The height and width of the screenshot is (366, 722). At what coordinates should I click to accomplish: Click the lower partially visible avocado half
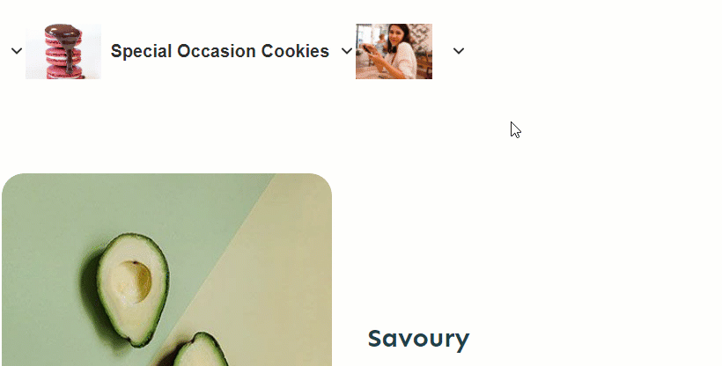coord(201,350)
